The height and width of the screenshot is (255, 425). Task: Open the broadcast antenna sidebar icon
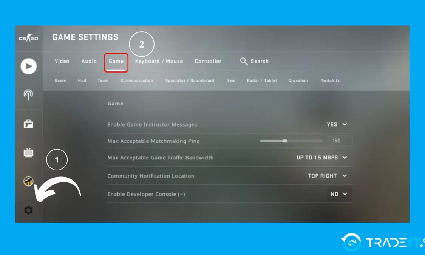[28, 95]
